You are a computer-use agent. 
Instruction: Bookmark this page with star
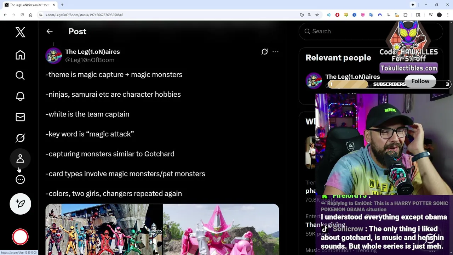tap(317, 15)
